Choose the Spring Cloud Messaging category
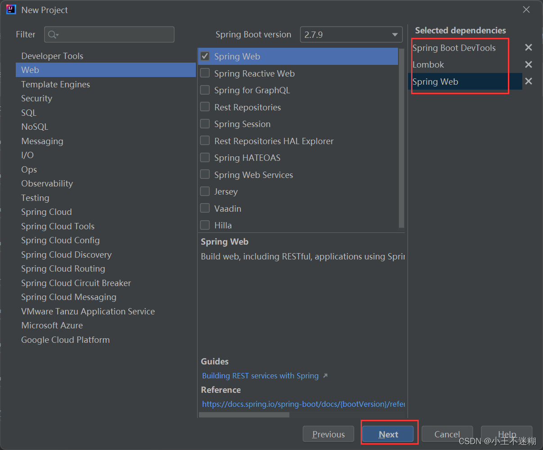 click(106, 297)
